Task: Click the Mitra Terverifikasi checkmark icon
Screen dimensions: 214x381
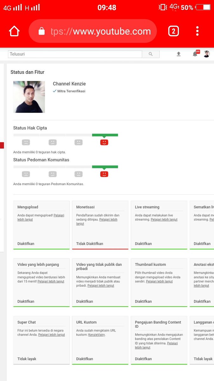Action: pyautogui.click(x=55, y=91)
